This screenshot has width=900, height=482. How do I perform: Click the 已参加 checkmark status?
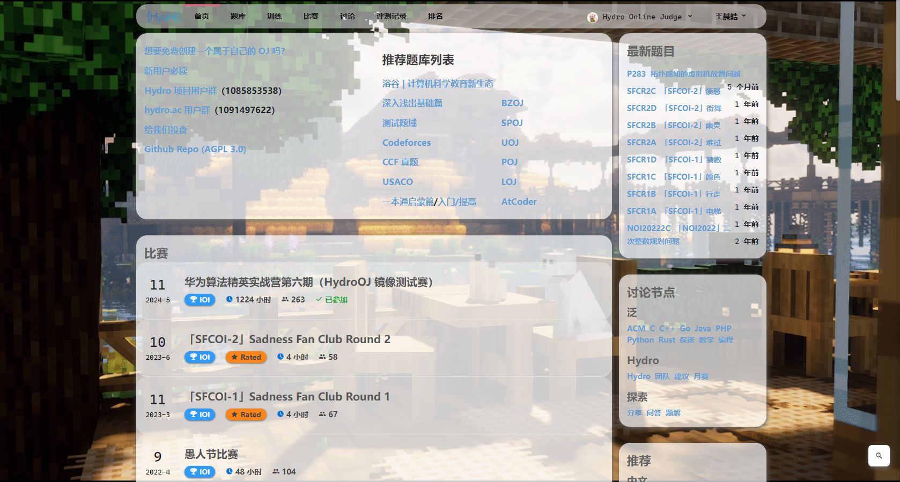coord(331,300)
